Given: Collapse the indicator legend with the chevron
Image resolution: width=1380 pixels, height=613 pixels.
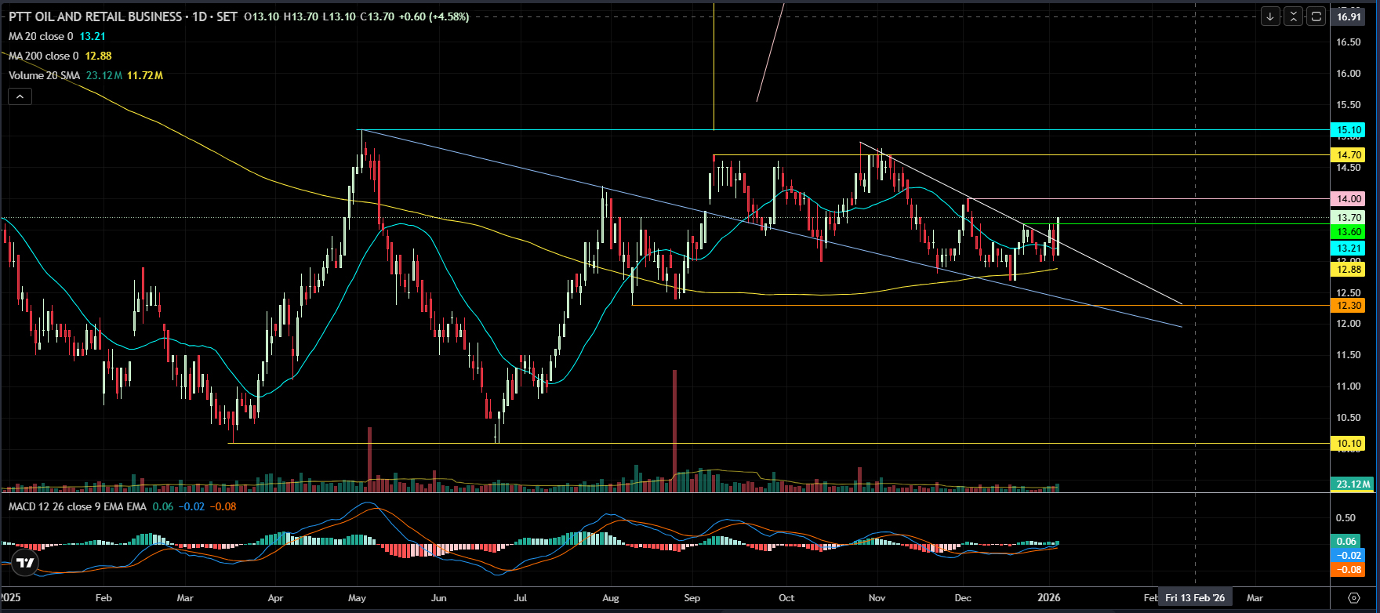Looking at the screenshot, I should [20, 96].
